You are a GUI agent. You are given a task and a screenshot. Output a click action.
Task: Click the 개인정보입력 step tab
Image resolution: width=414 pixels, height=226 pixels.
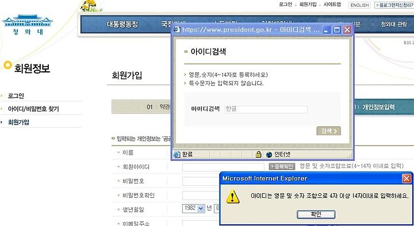click(378, 107)
